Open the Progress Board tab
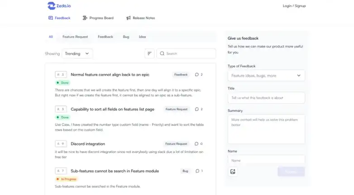 coord(98,18)
